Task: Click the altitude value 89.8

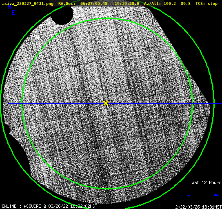Action: 185,4
